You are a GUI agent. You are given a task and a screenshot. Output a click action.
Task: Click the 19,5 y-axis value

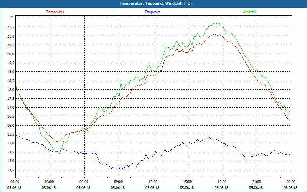11,63
